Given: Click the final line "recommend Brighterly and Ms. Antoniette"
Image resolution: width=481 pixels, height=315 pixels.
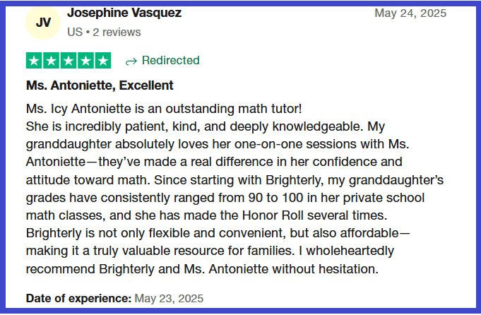Looking at the screenshot, I should click(x=203, y=269).
